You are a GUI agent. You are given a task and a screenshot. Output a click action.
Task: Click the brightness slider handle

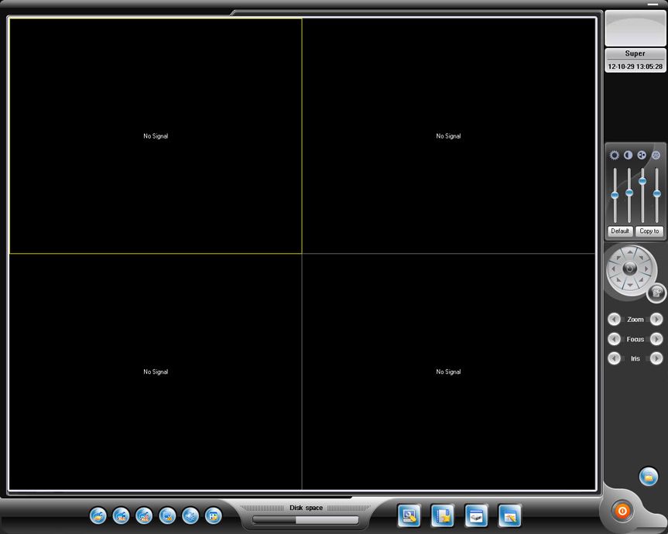coord(615,196)
